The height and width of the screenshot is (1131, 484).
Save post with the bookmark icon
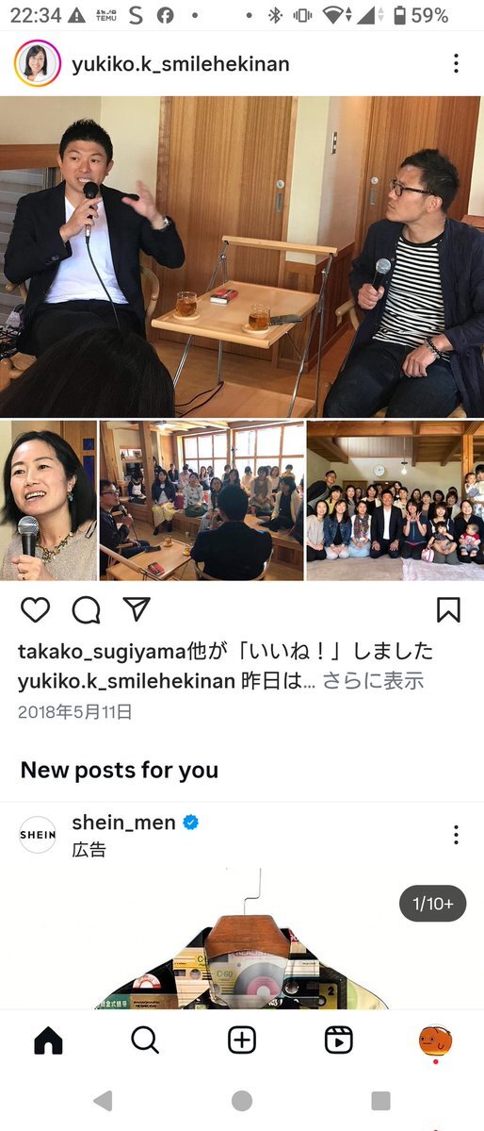click(x=448, y=610)
